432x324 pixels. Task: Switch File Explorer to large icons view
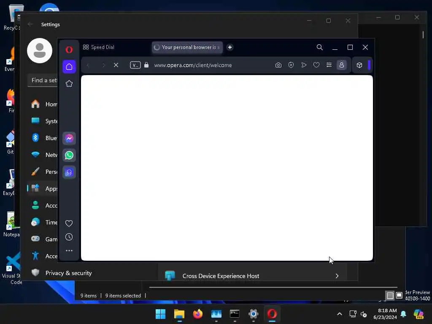tap(399, 296)
